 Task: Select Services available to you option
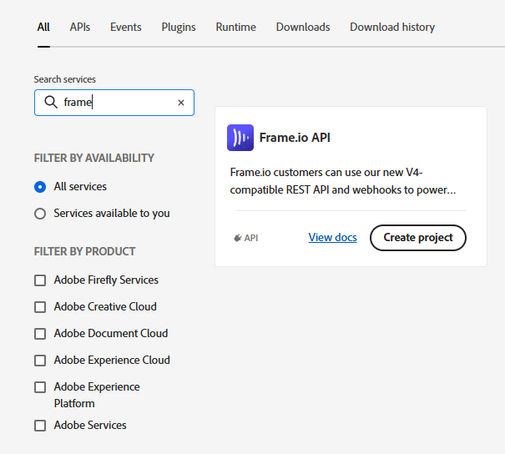click(40, 214)
